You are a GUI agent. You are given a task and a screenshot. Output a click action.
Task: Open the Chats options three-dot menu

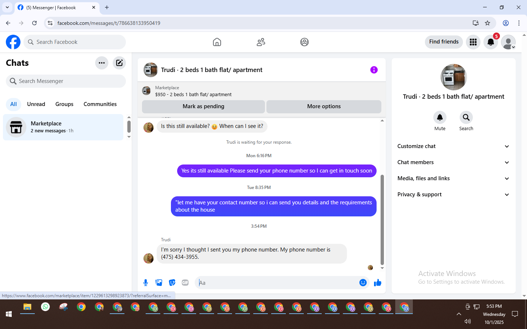click(x=102, y=63)
